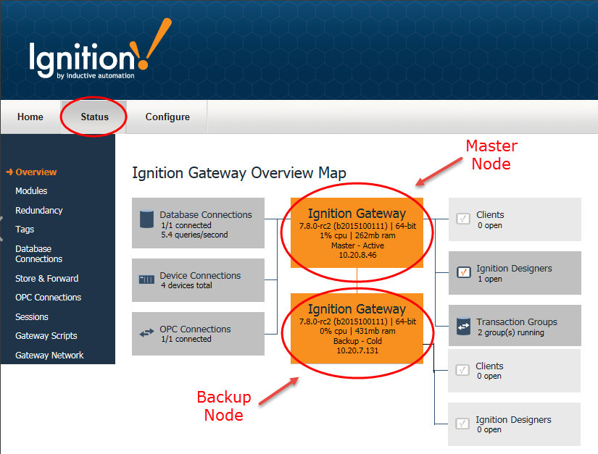Open Gateway Scripts in the sidebar
The width and height of the screenshot is (598, 454).
(x=46, y=336)
